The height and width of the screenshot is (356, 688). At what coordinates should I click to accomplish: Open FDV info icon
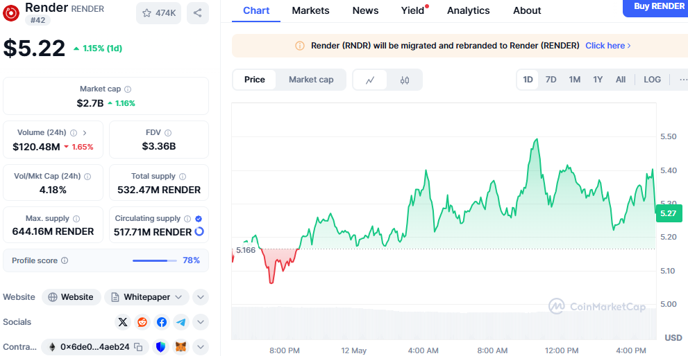[168, 133]
